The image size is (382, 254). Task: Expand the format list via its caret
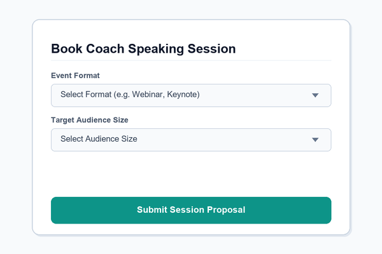(x=315, y=95)
